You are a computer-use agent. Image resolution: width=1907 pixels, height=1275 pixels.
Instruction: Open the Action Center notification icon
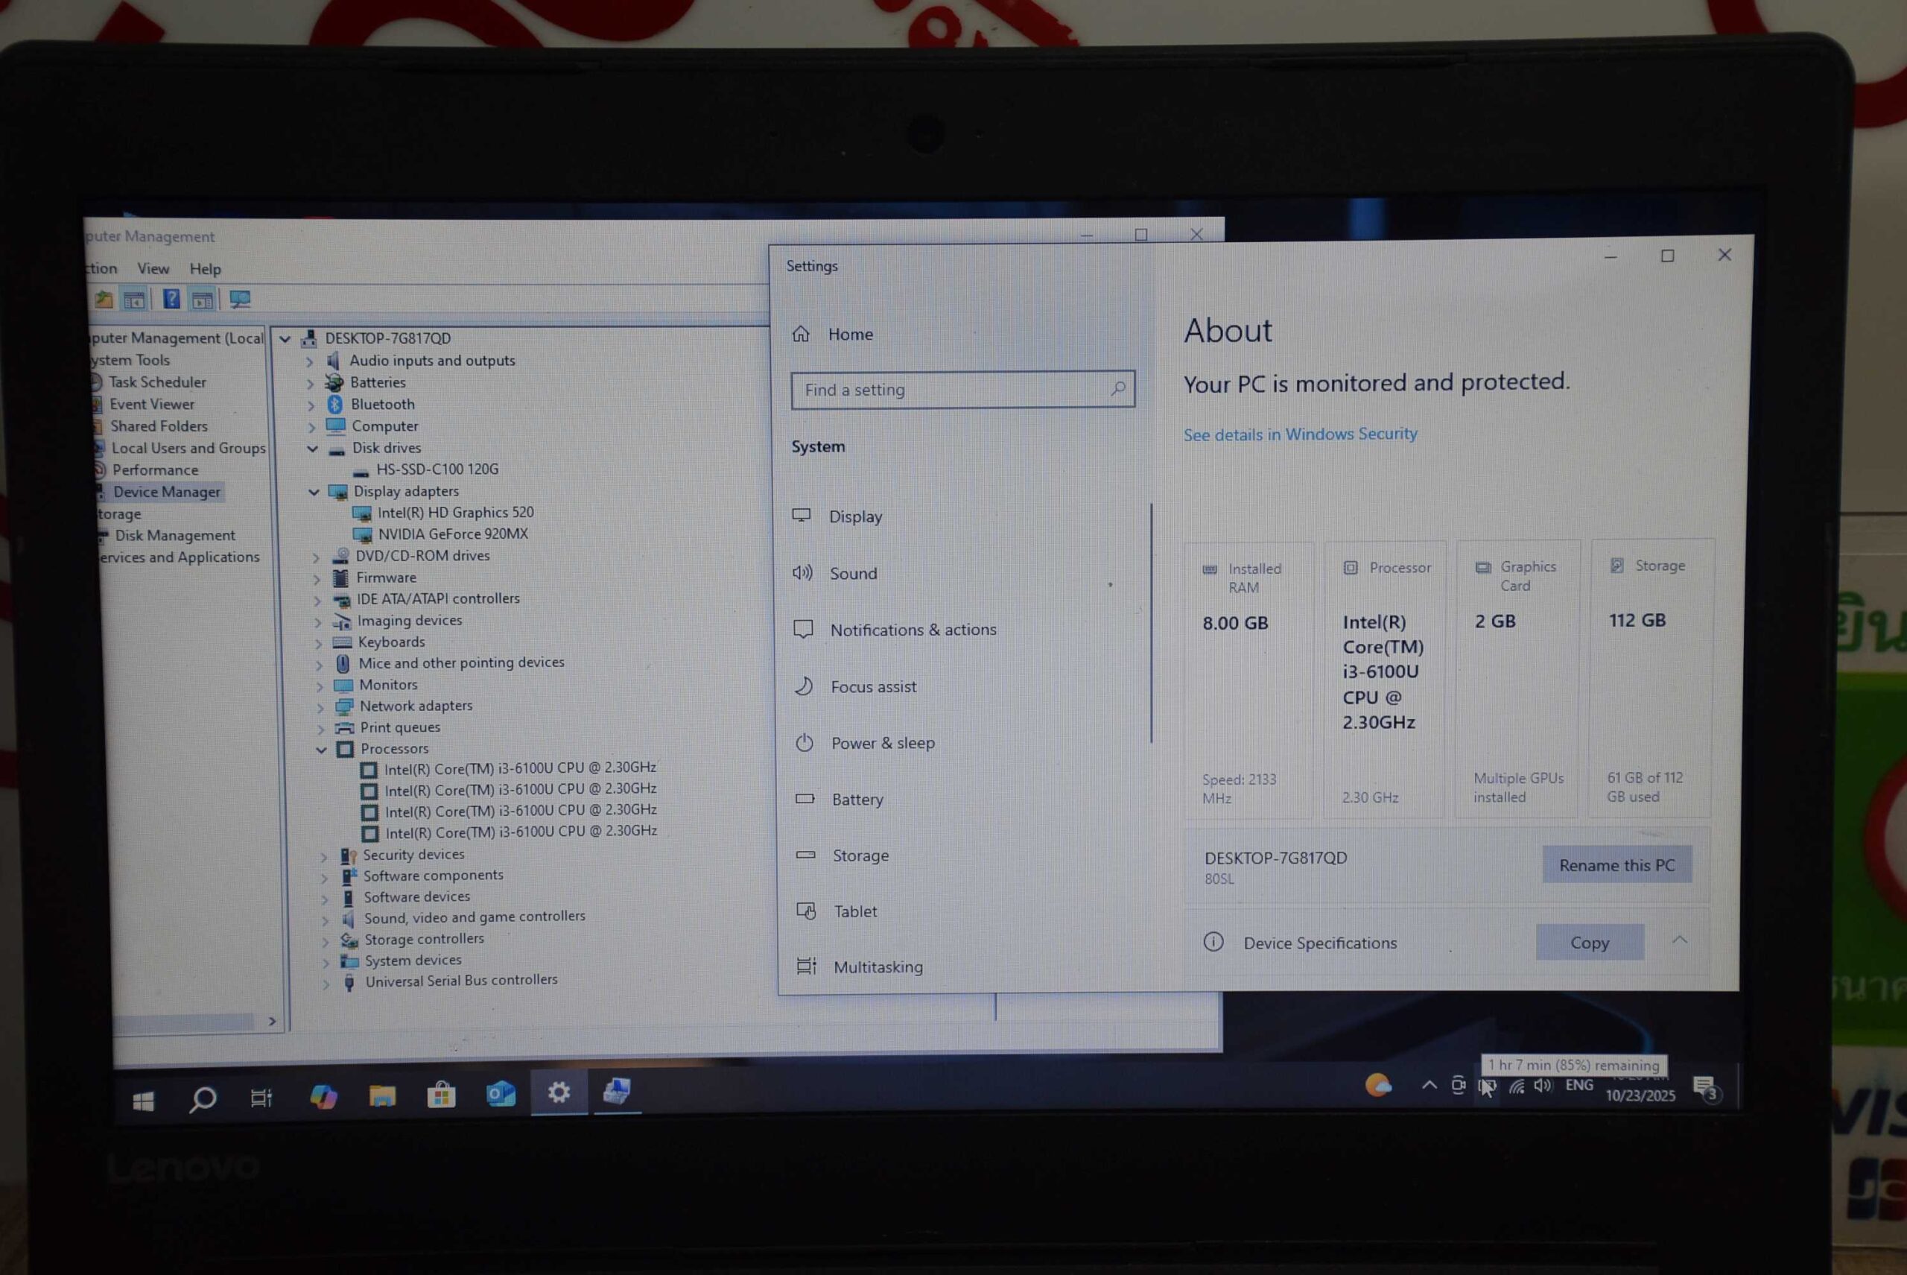(x=1704, y=1087)
